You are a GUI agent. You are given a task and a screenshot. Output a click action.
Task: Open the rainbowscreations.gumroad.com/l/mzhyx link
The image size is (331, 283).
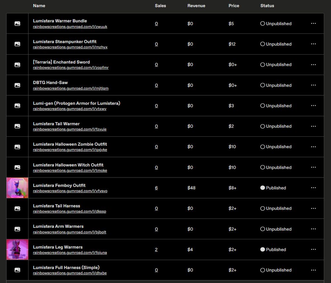coord(70,47)
